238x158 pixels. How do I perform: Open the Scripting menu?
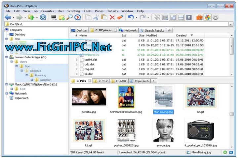[73, 11]
